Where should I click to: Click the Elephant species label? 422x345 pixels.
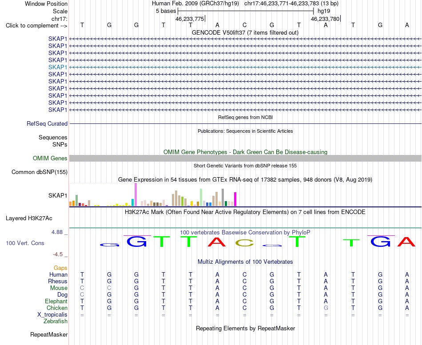point(56,301)
